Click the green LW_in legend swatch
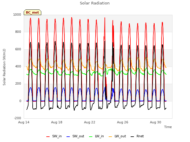Image resolution: width=190 pixels, height=142 pixels. click(x=91, y=137)
